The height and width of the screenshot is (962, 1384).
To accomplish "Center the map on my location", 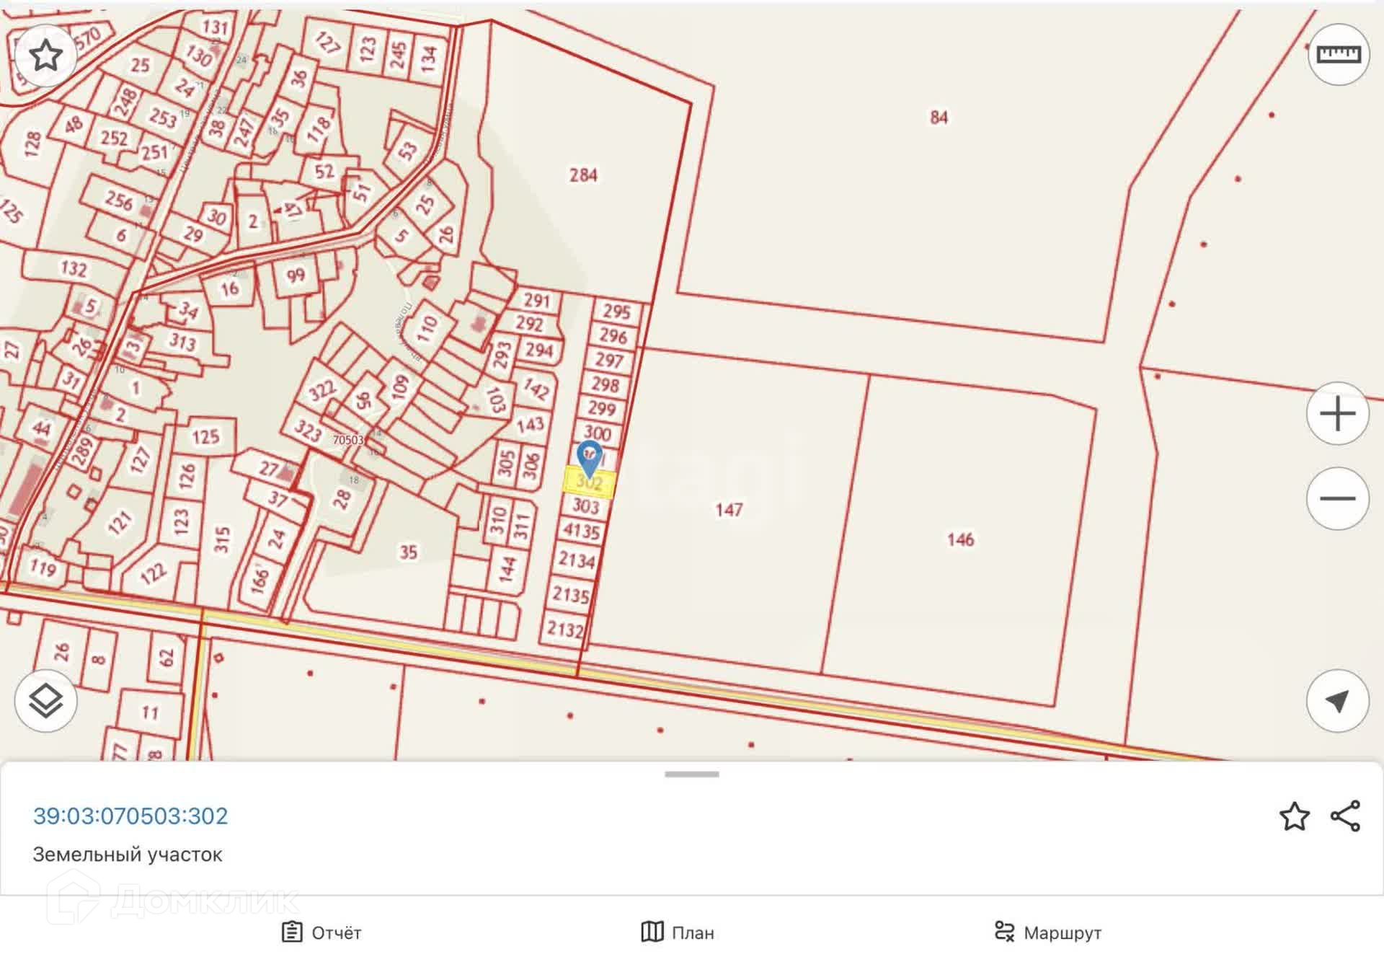I will pos(1338,700).
